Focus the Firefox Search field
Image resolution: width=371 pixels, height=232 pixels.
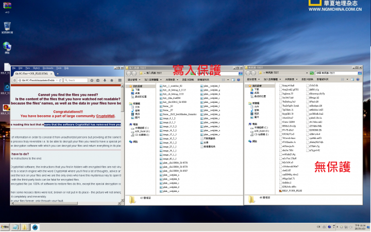(x=76, y=80)
